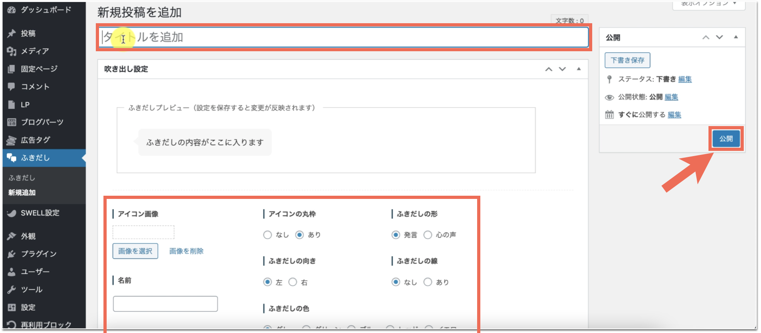Open the 表示オプション dropdown tab

(708, 4)
